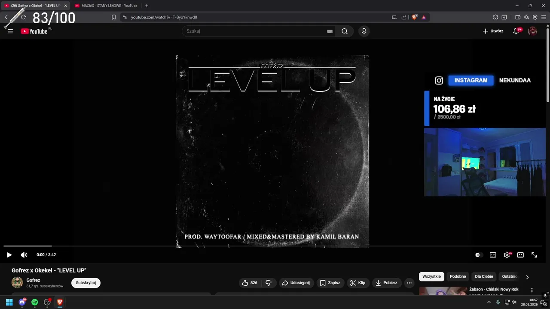Screen dimensions: 550x309
Task: Open options for Żabson - Chiński Nowy Rok
Action: [x=532, y=290]
